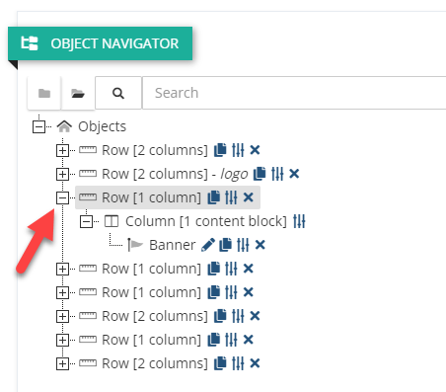Delete the Banner block
The width and height of the screenshot is (446, 392).
(260, 245)
